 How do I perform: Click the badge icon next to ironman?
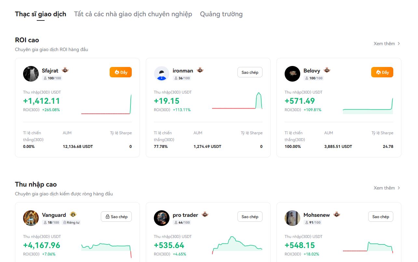coord(200,70)
